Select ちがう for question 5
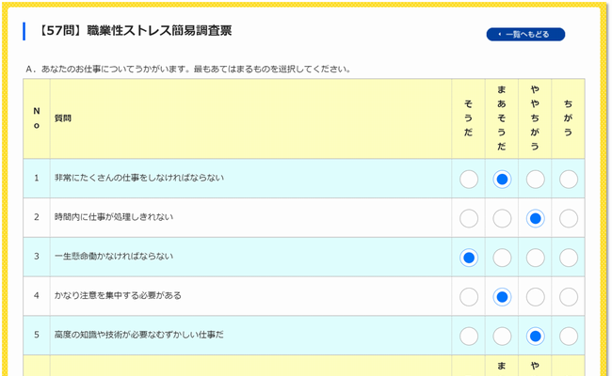 pos(568,336)
